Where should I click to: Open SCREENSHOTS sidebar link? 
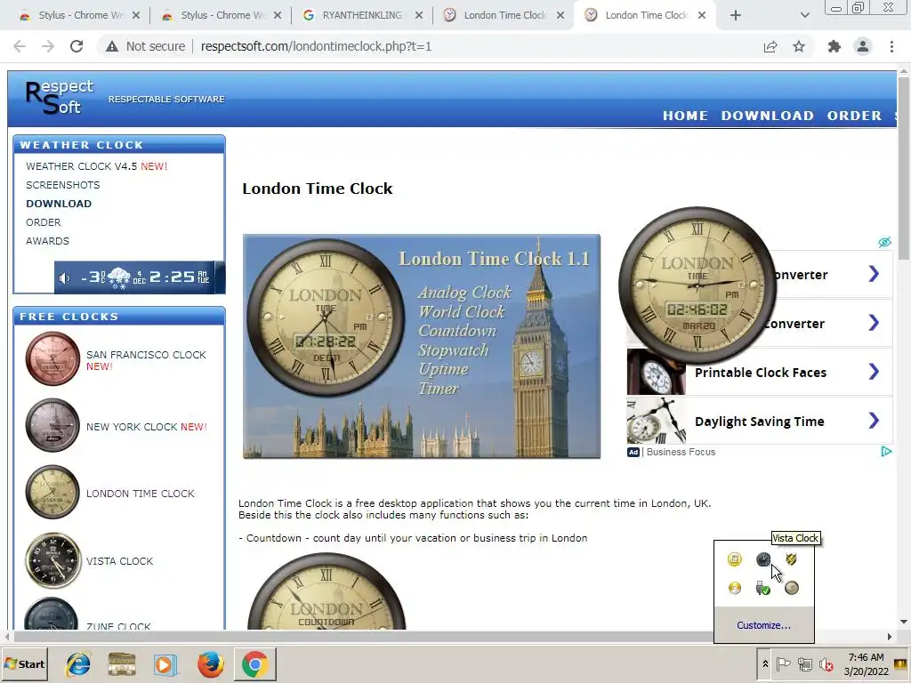pos(63,185)
